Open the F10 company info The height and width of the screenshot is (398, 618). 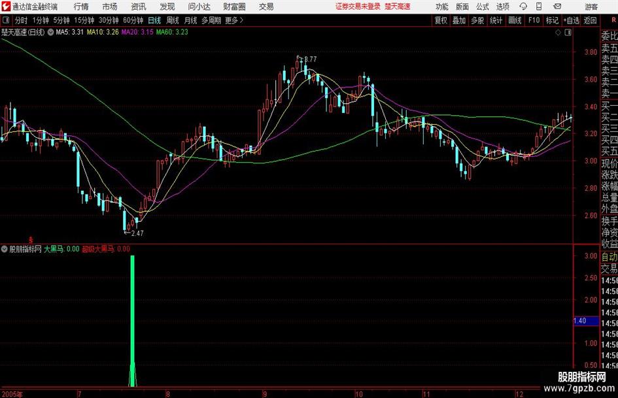click(x=534, y=20)
